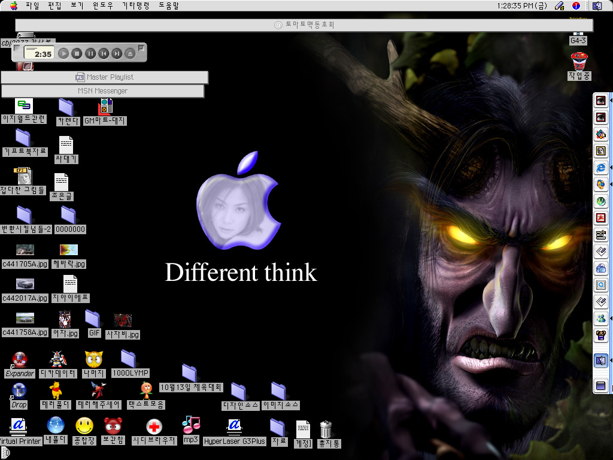Open the Apple menu
Screen dimensions: 613x460
(x=13, y=5)
